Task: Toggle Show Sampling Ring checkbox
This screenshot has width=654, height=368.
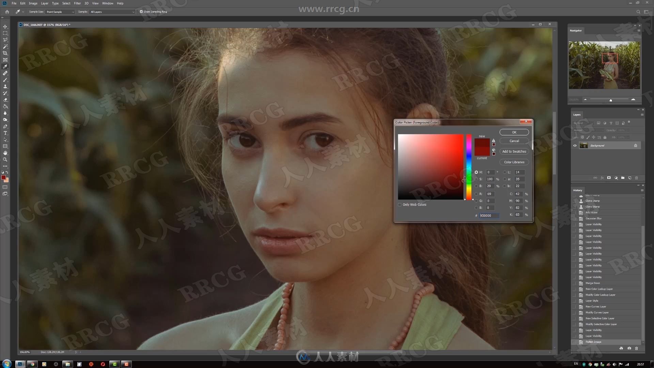Action: coord(141,12)
